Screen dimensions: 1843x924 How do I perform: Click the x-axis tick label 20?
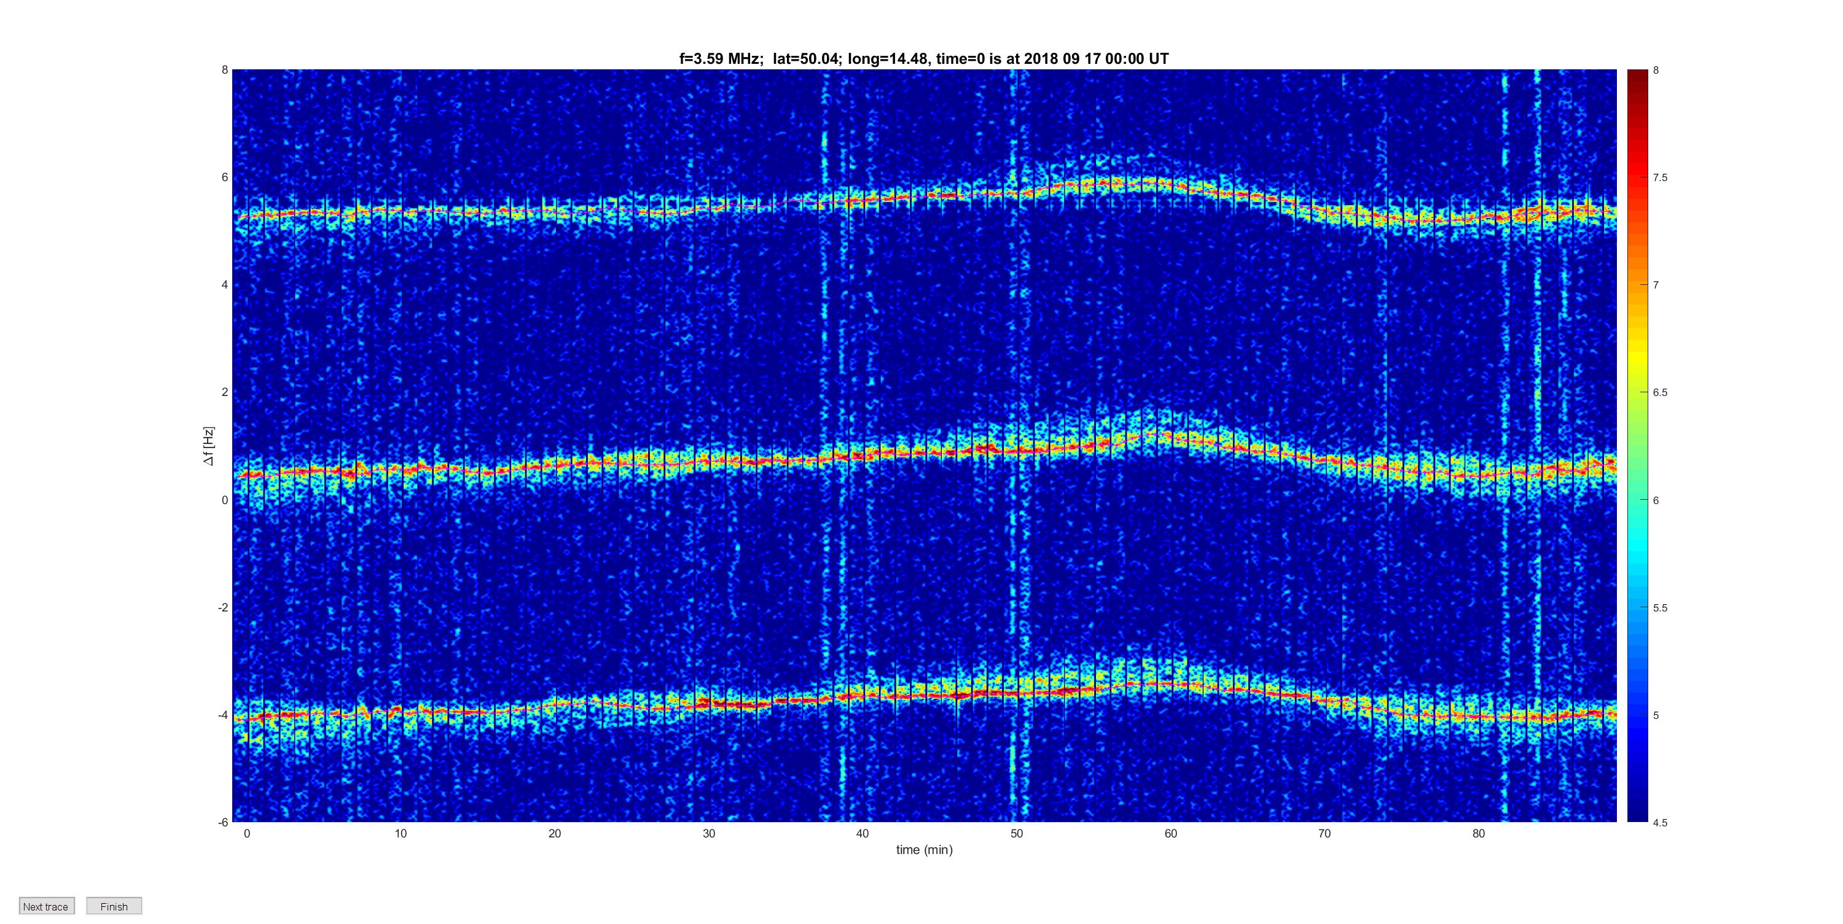pos(555,834)
